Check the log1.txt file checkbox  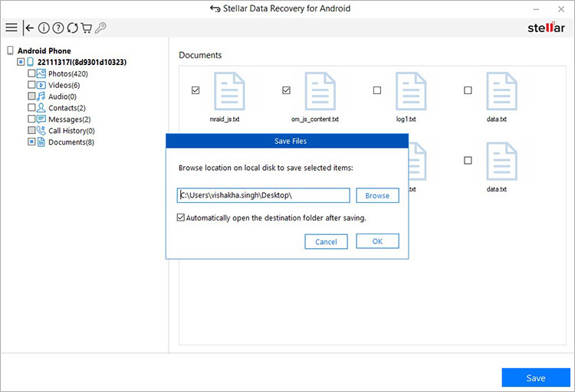(x=377, y=90)
